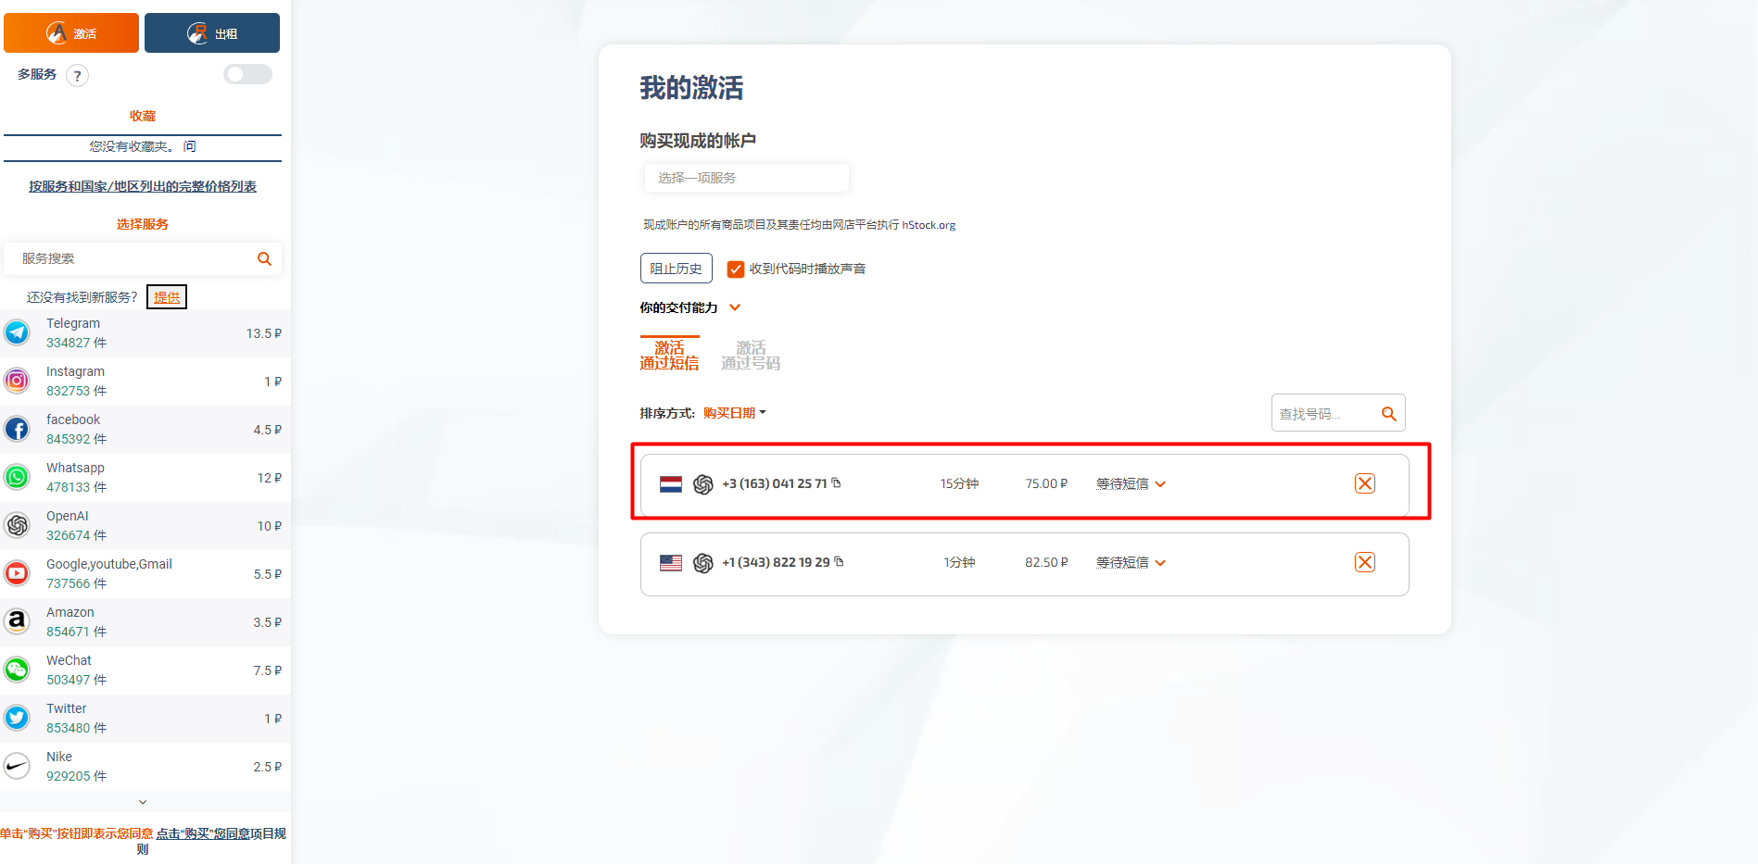
Task: Select the OpenAI 10 ₽ row
Action: tap(145, 526)
